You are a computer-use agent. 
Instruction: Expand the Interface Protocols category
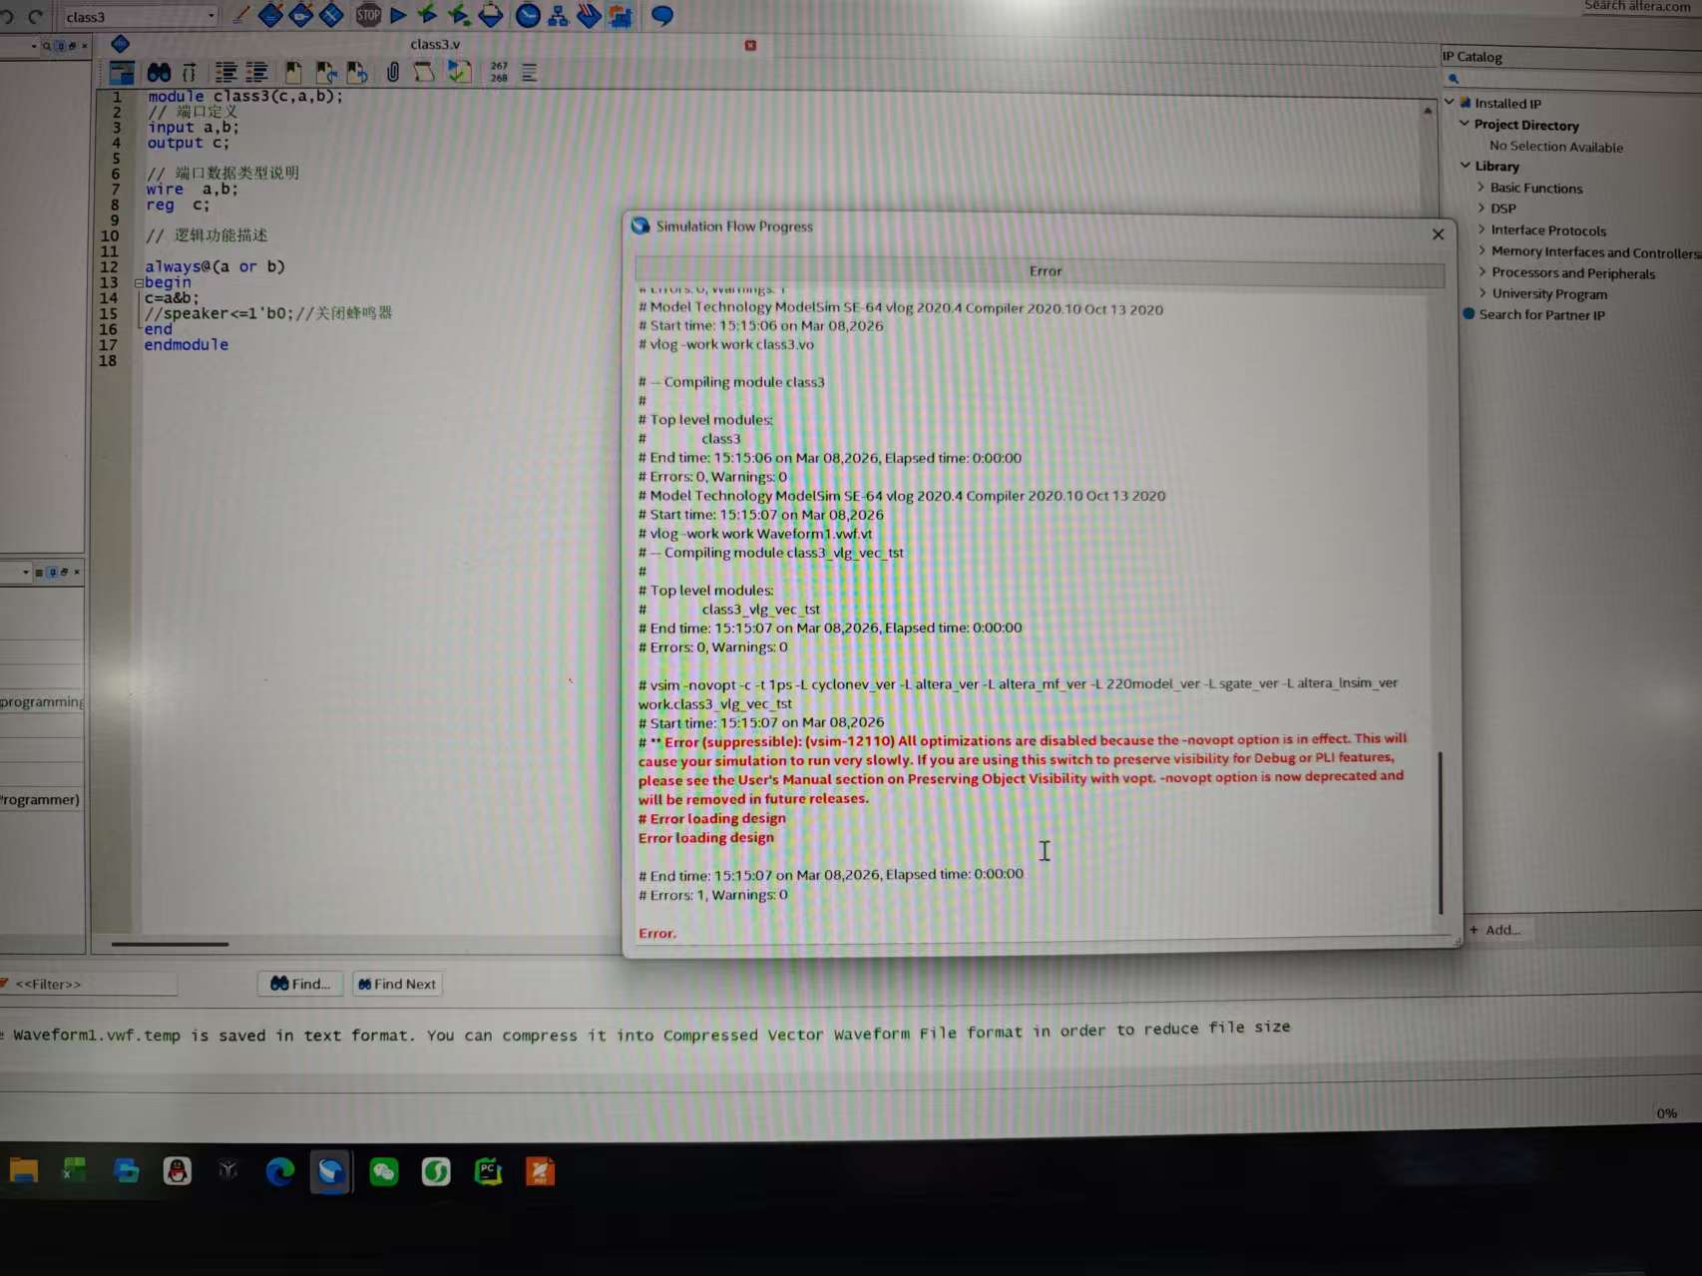click(1482, 229)
